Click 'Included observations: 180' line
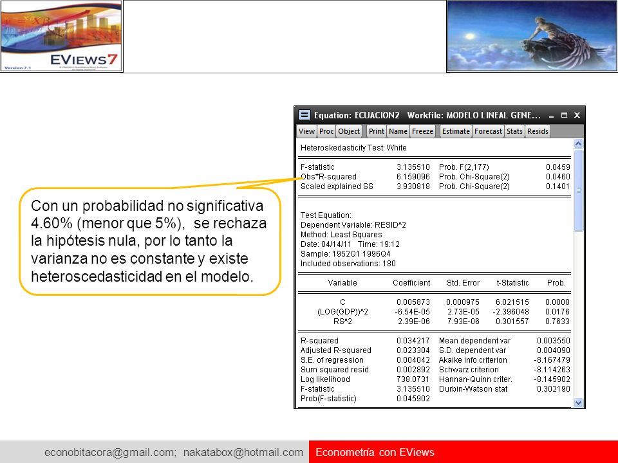Screen dimensions: 618x463 click(x=348, y=264)
